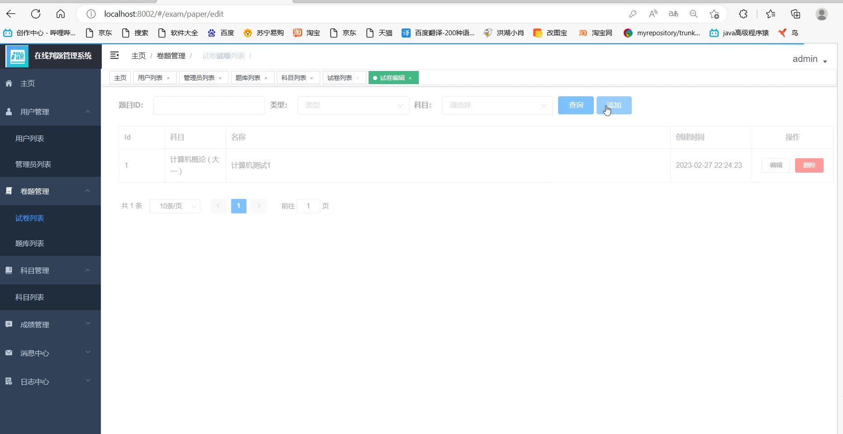Open the favorites list icon

pyautogui.click(x=771, y=14)
